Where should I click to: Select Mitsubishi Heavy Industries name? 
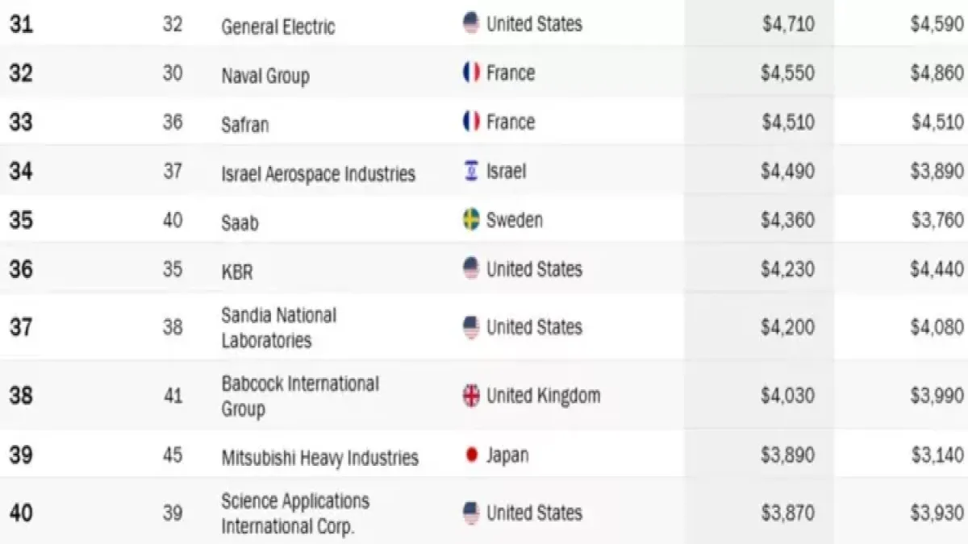pyautogui.click(x=319, y=458)
